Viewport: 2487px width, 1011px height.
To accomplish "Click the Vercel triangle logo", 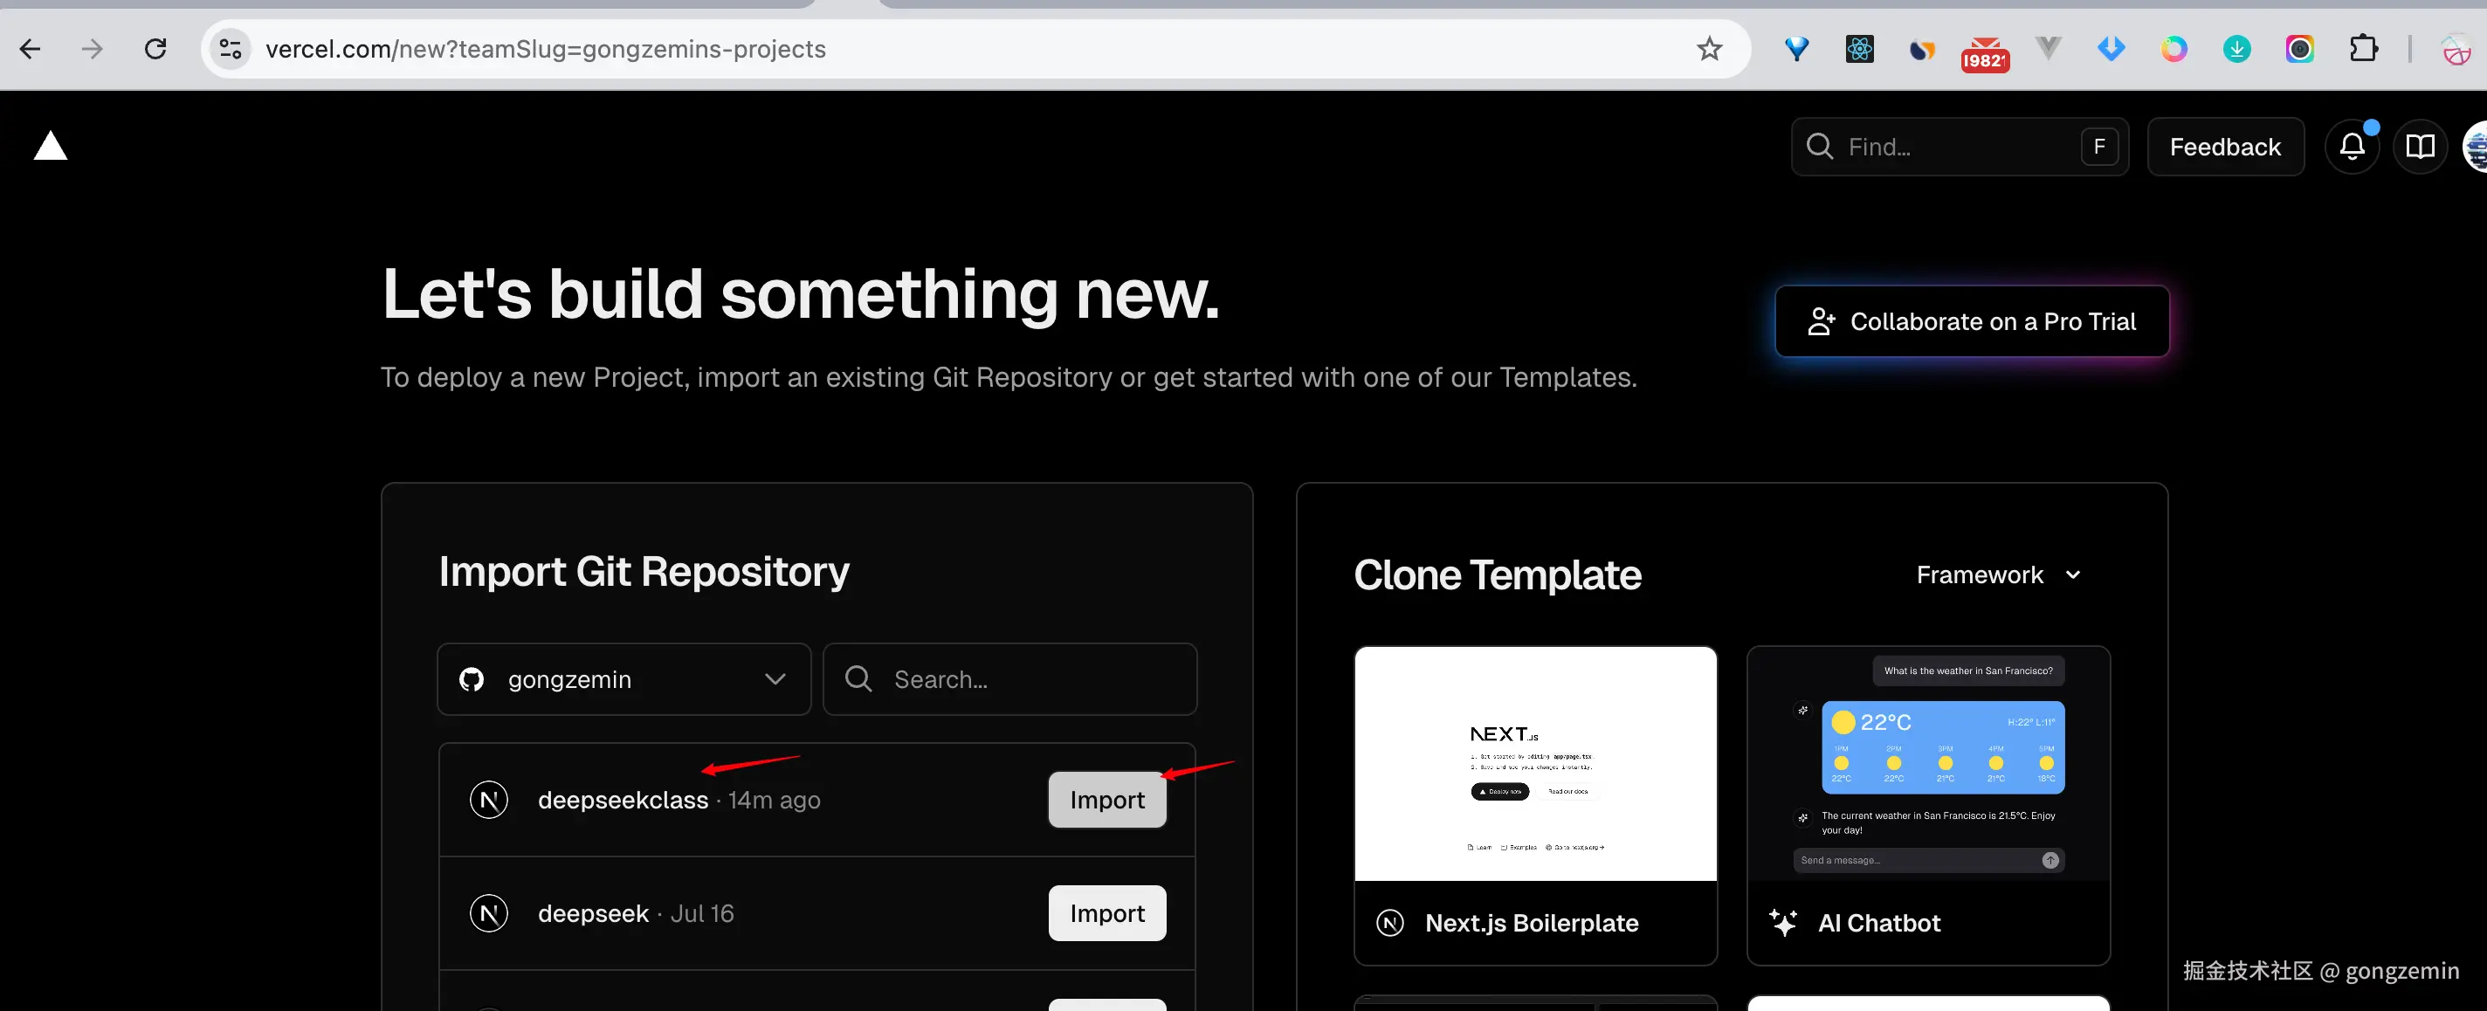I will 50,147.
